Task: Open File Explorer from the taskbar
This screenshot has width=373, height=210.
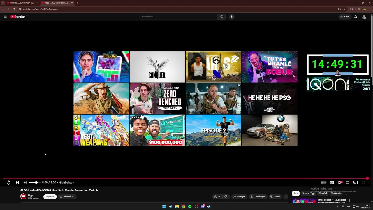Action: click(177, 206)
